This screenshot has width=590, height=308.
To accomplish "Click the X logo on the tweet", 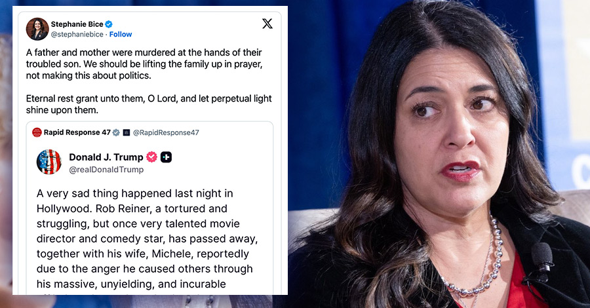I will point(267,24).
